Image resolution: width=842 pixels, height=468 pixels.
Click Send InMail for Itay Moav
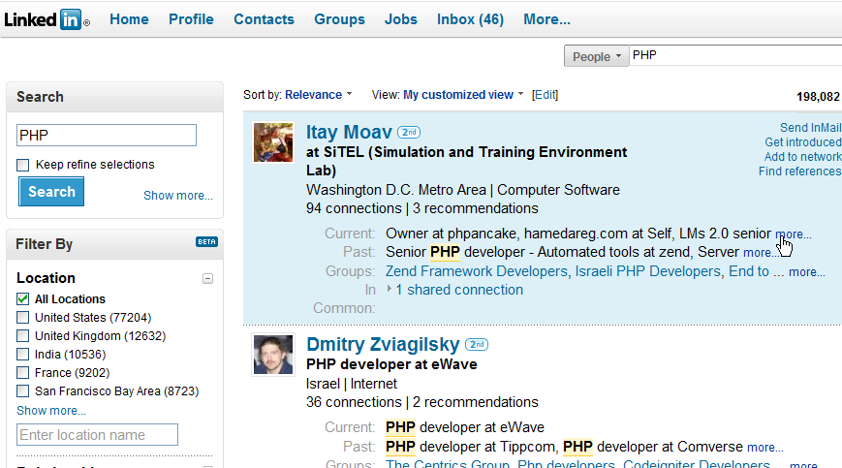(810, 128)
